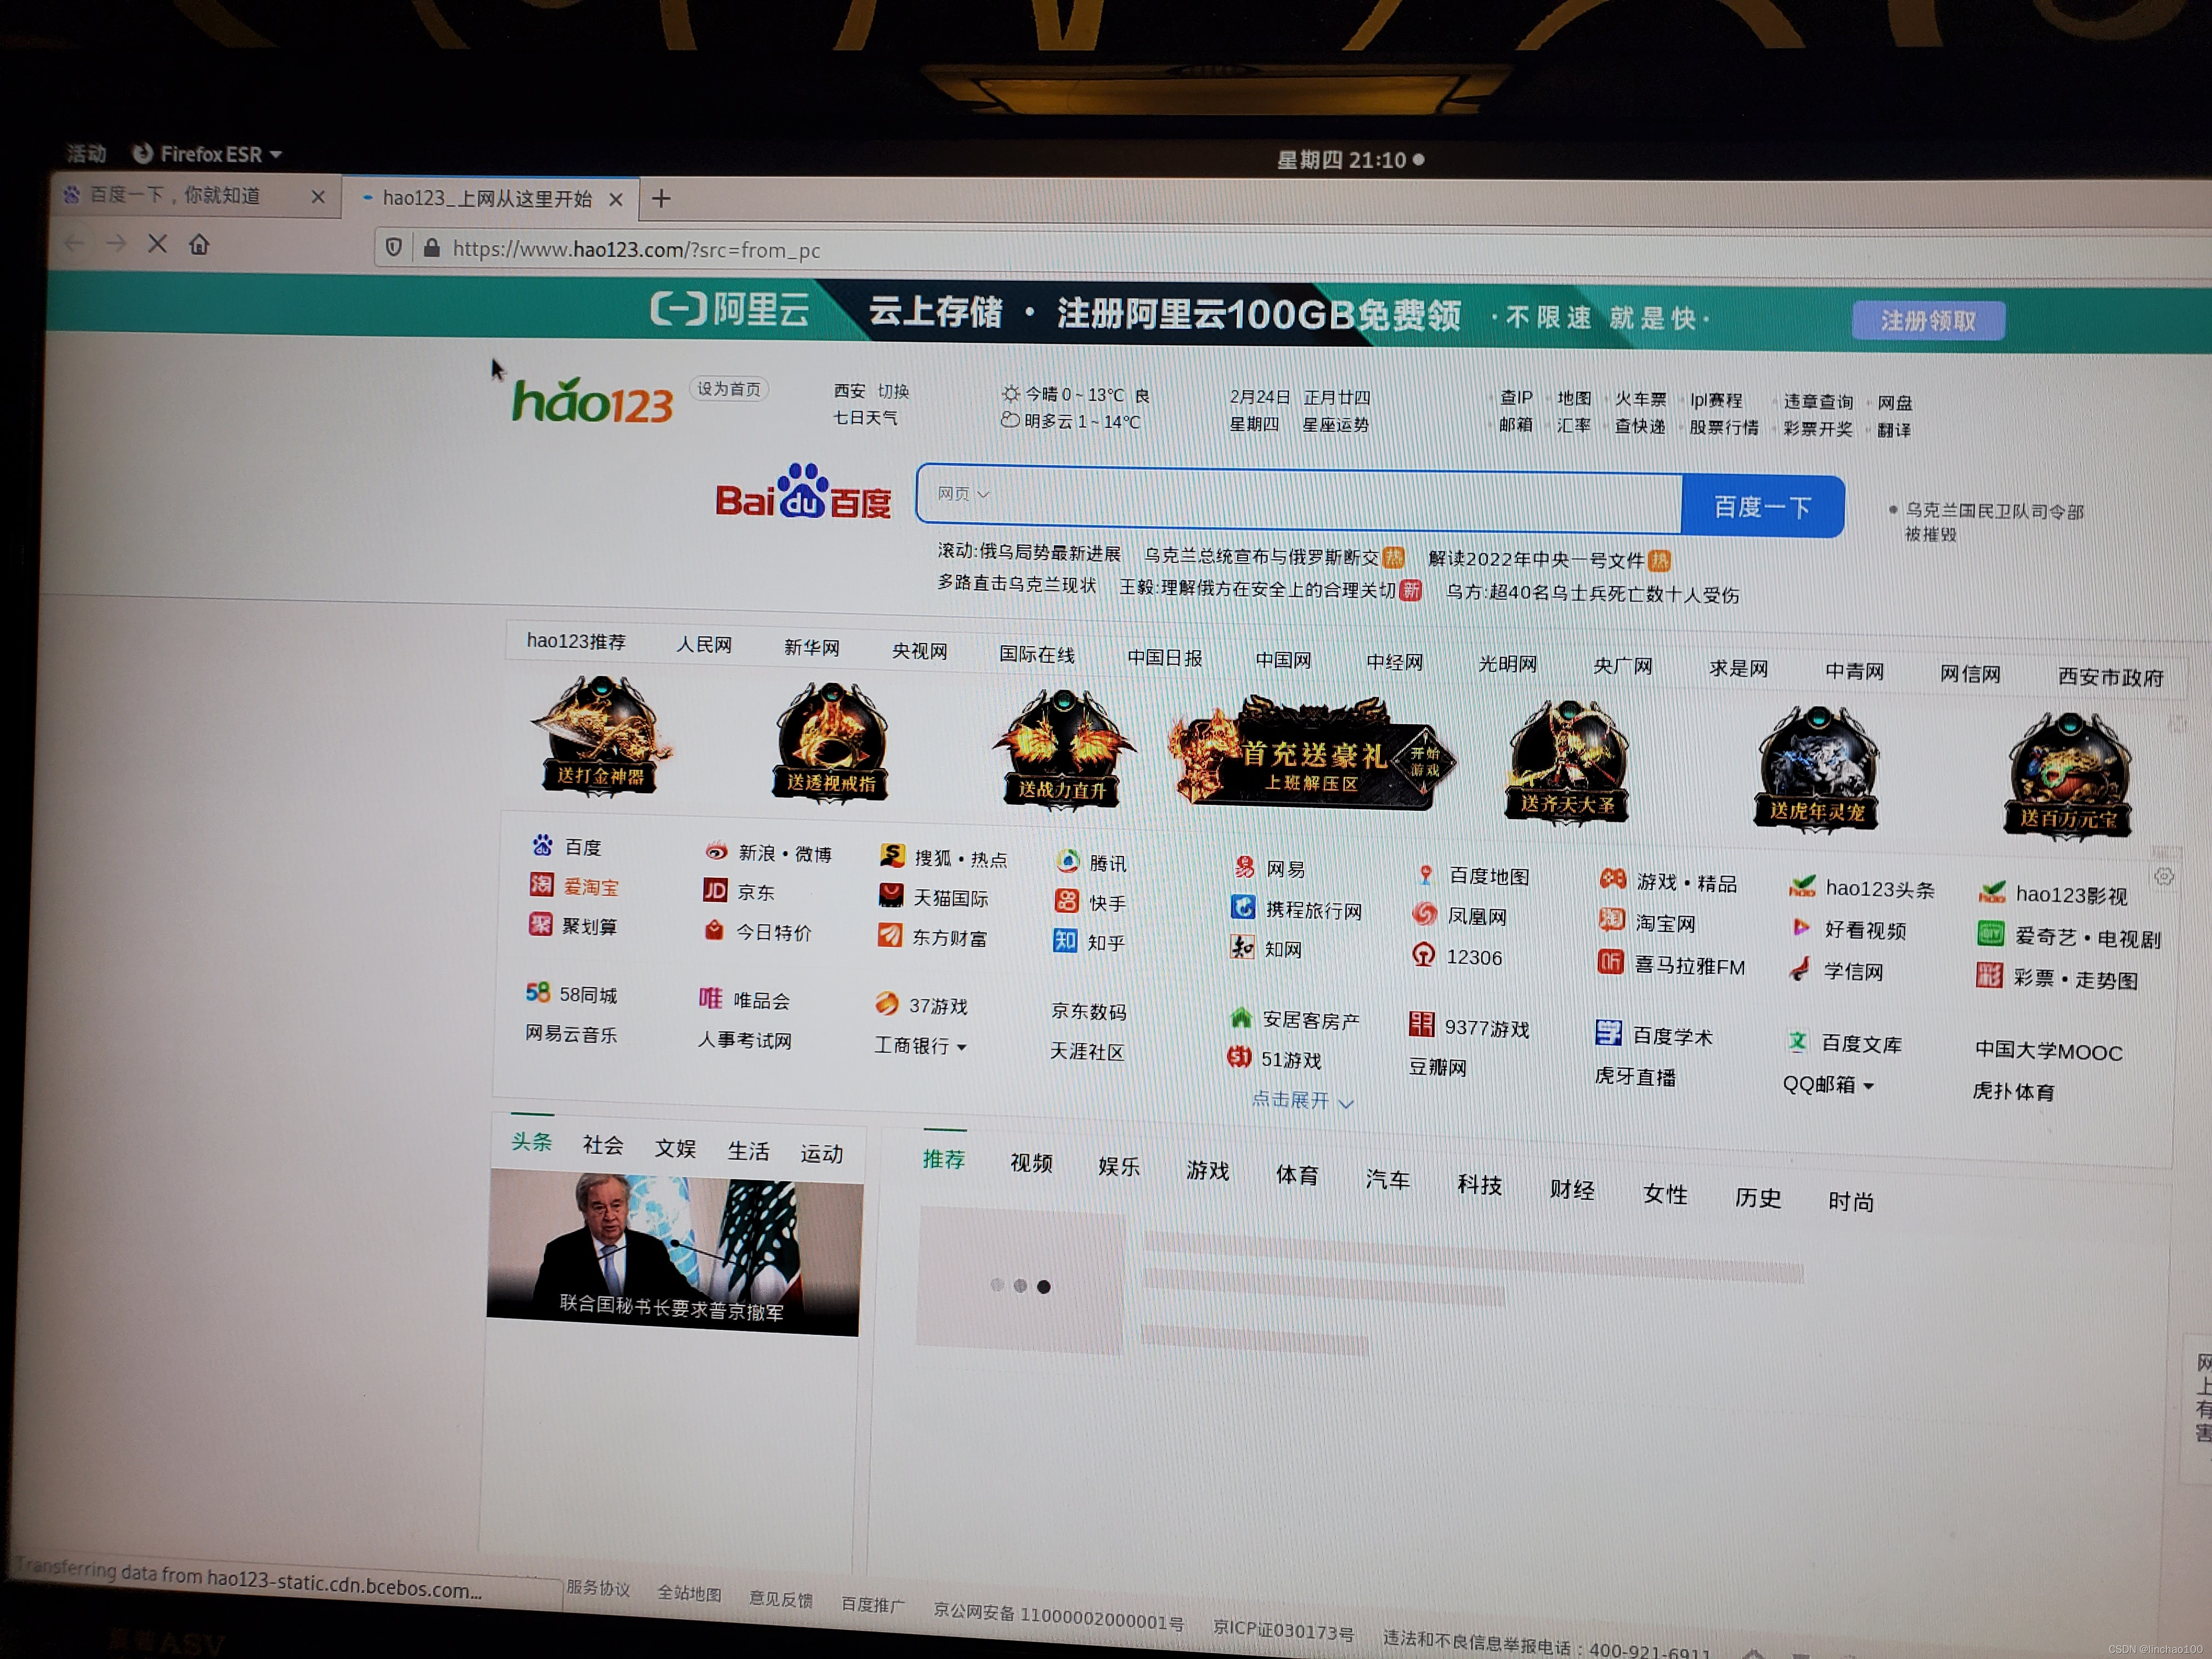Click the site lock icon
The height and width of the screenshot is (1659, 2212).
coord(431,248)
